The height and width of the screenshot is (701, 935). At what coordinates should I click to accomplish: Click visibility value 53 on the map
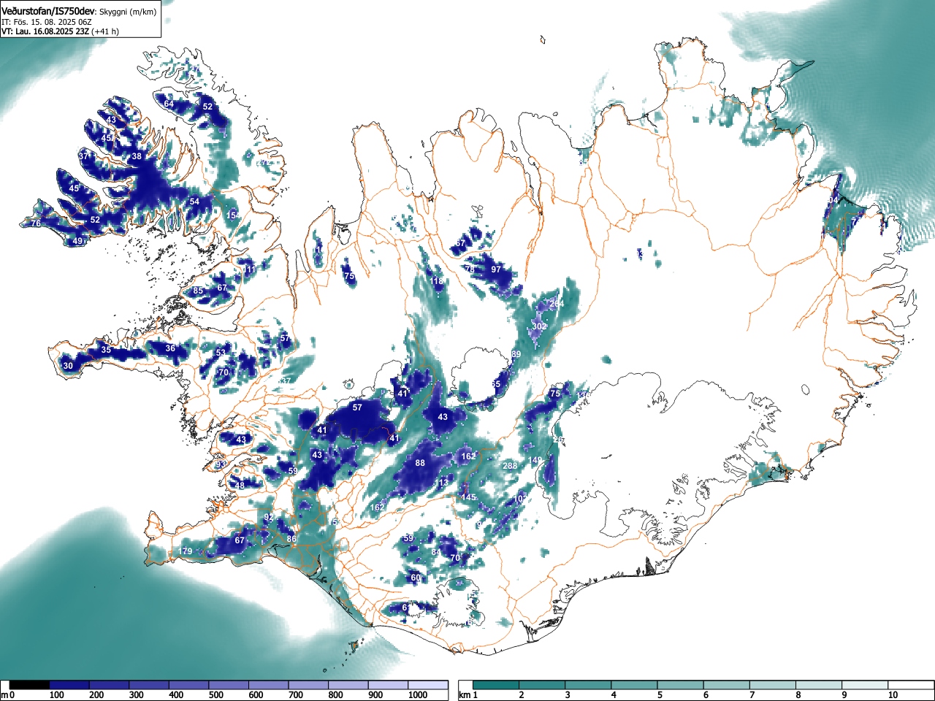[x=221, y=353]
